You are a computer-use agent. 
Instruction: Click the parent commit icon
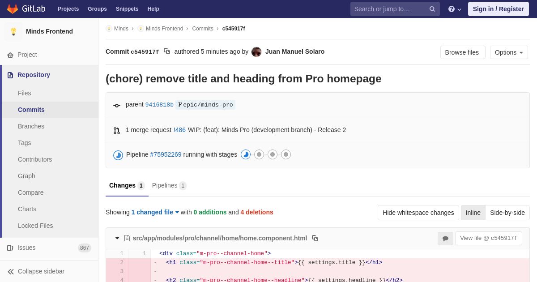click(117, 106)
